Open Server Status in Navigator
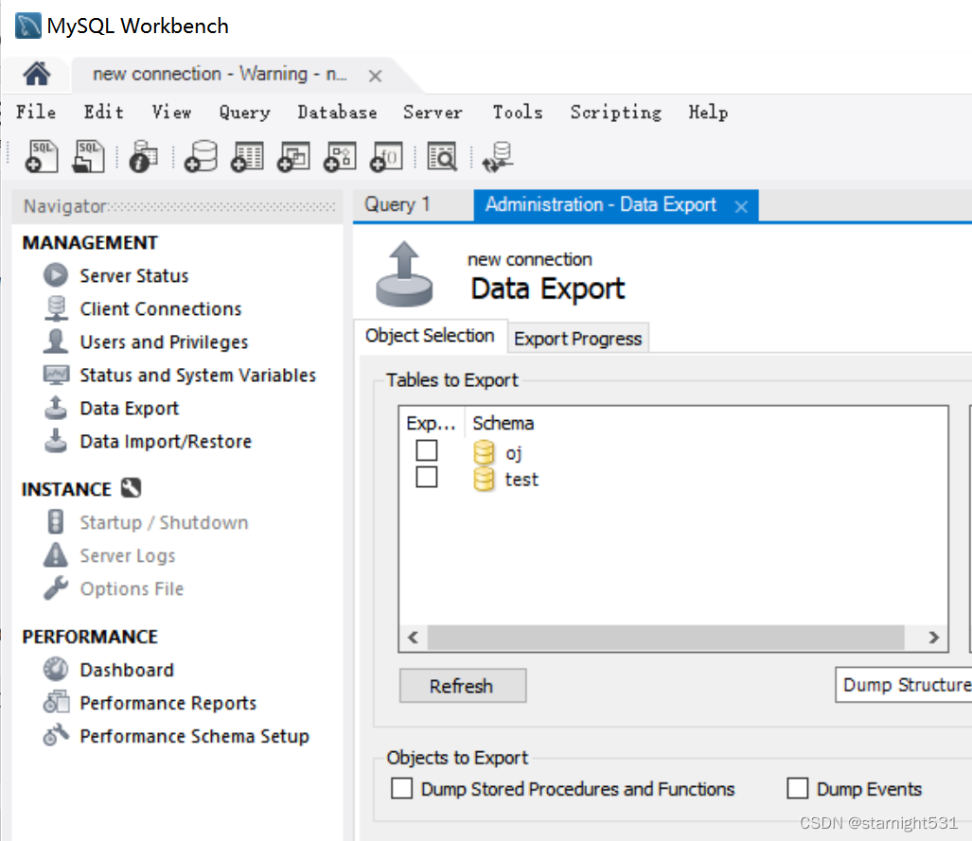This screenshot has width=972, height=841. click(x=133, y=275)
